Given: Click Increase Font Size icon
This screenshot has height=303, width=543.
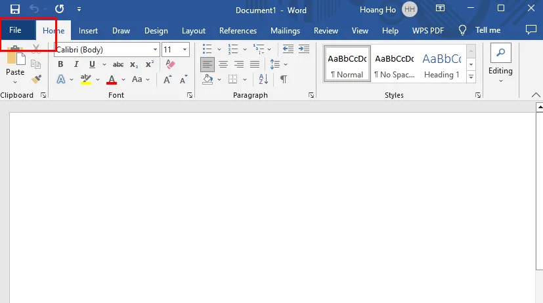Looking at the screenshot, I should (167, 79).
